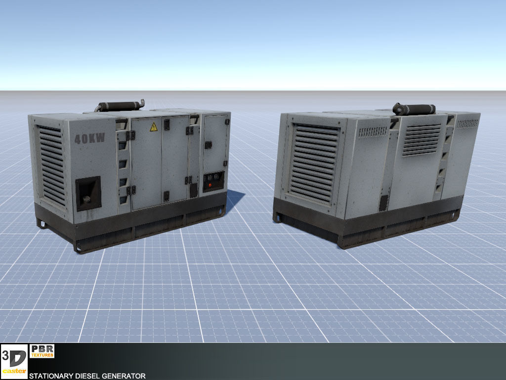Click the exhaust muffler atop the right generator
Screen dimensions: 506x380
point(414,109)
